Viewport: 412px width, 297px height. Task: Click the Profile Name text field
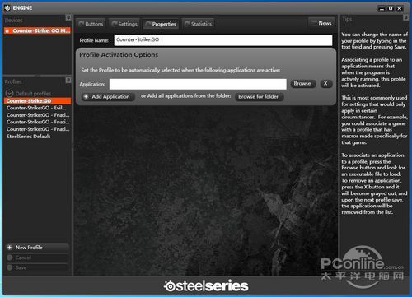223,40
